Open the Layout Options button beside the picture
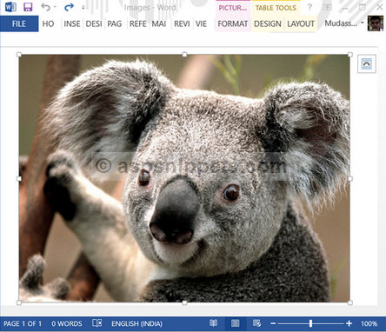Viewport: 386px width, 332px height. 367,63
